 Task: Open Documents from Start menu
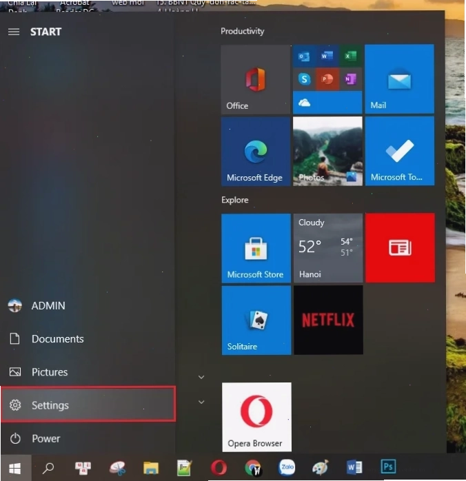point(88,338)
